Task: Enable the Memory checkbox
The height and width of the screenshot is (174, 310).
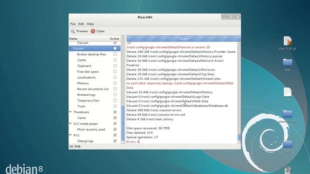Action: 115,83
